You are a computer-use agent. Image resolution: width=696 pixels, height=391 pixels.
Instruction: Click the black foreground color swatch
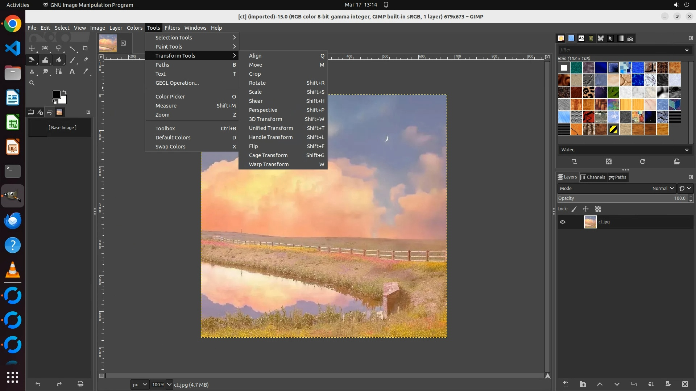click(56, 94)
